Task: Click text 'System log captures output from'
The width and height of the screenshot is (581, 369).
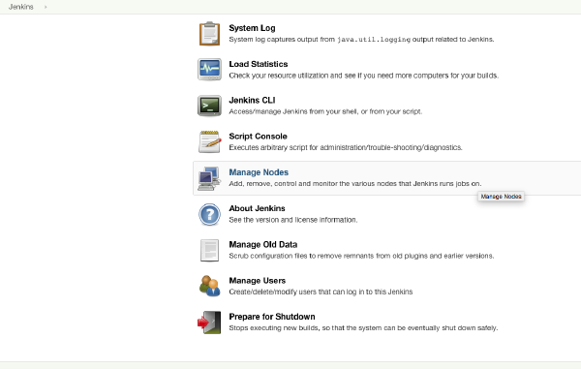Action: (282, 40)
